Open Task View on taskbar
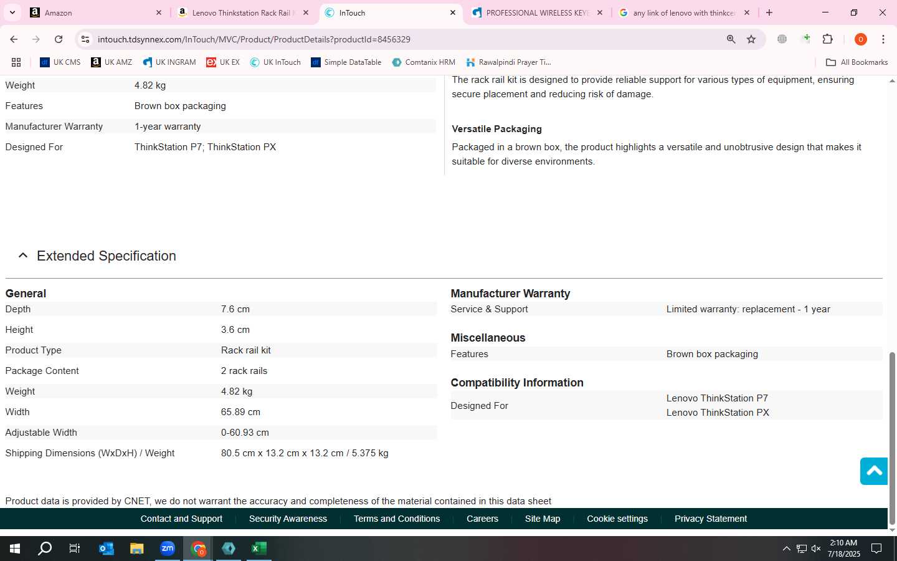The width and height of the screenshot is (897, 561). coord(75,549)
